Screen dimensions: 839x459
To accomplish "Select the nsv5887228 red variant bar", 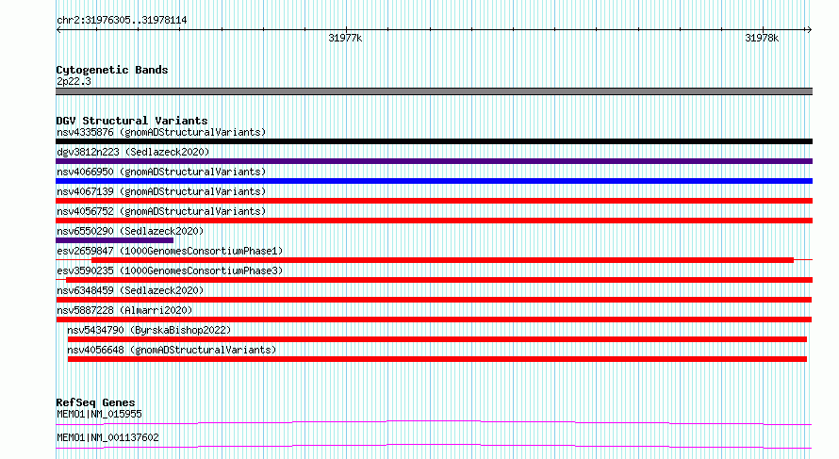I will click(434, 320).
